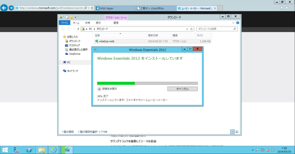Viewport: 295px width, 154px height.
Task: Open Internet Explorer from taskbar
Action: coord(54,150)
